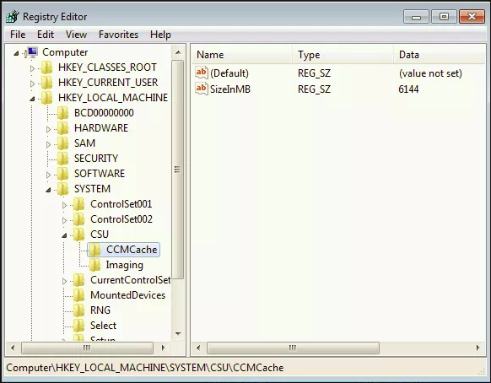Click the open CCMCache folder icon
The width and height of the screenshot is (491, 383).
coord(94,250)
